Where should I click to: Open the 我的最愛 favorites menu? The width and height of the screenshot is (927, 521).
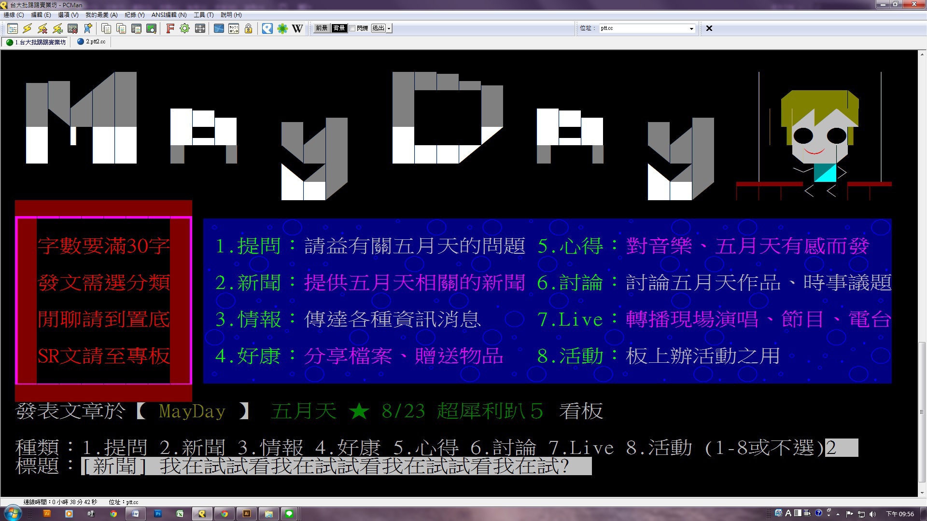pyautogui.click(x=101, y=15)
